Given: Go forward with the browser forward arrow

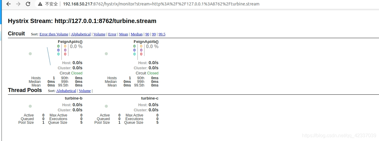Looking at the screenshot, I should (18, 4).
